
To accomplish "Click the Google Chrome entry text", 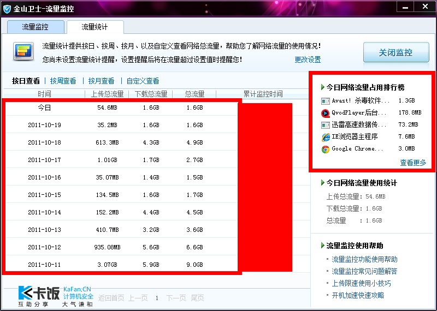I will tap(357, 149).
